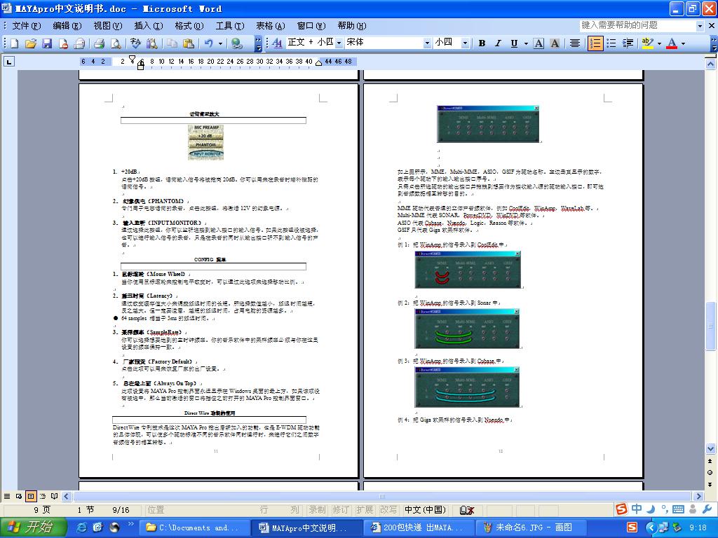Open Print Preview magnifier icon
Image resolution: width=718 pixels, height=538 pixels.
[116, 43]
